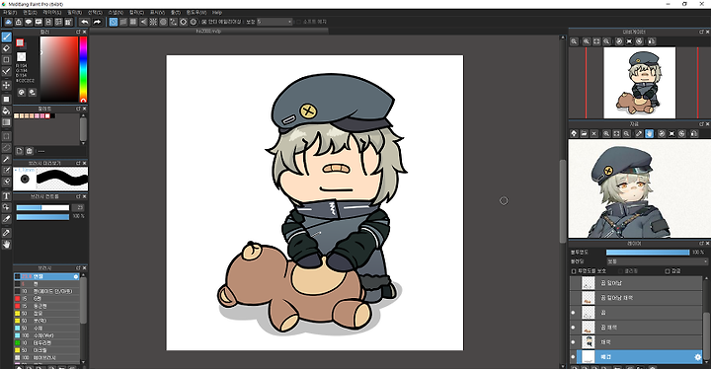
Task: Click brush list scroll-down arrow
Action: coord(83,362)
